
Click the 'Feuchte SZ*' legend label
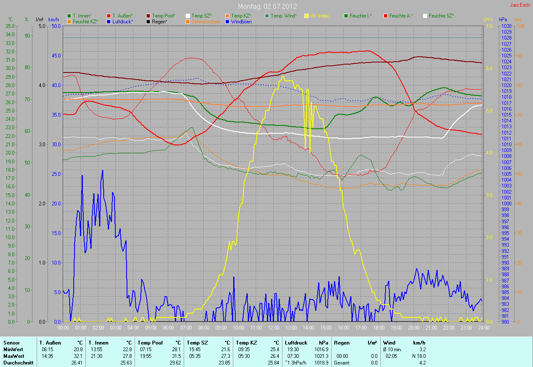441,16
